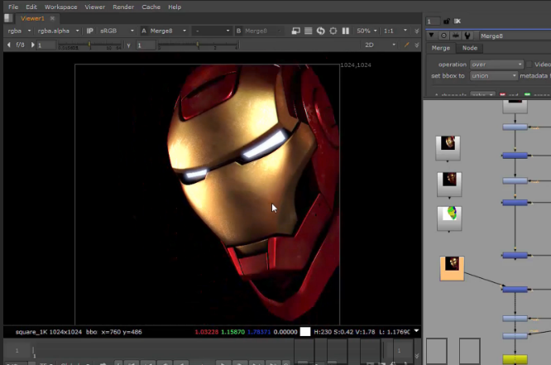Decrease gain with the left f-stop arrow

pyautogui.click(x=9, y=45)
